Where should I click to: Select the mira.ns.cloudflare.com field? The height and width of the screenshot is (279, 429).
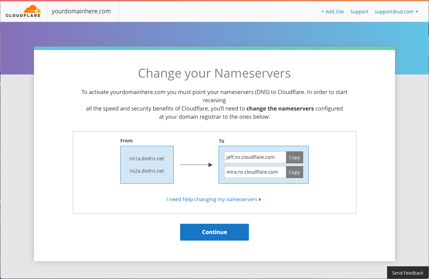click(255, 172)
